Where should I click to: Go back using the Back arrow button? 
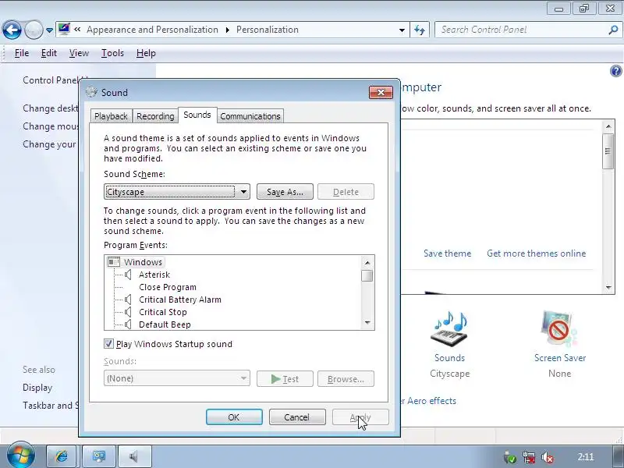pyautogui.click(x=12, y=30)
